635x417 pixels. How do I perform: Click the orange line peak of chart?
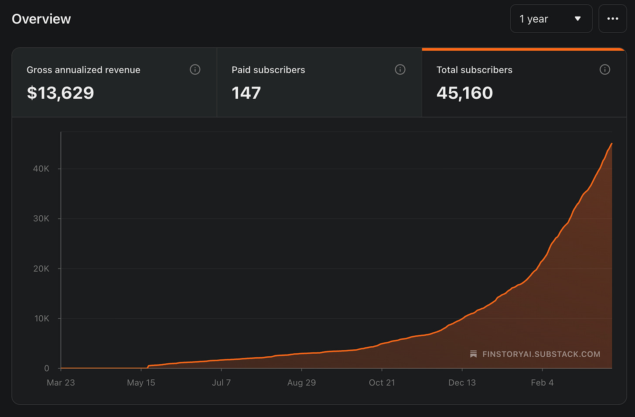(611, 144)
